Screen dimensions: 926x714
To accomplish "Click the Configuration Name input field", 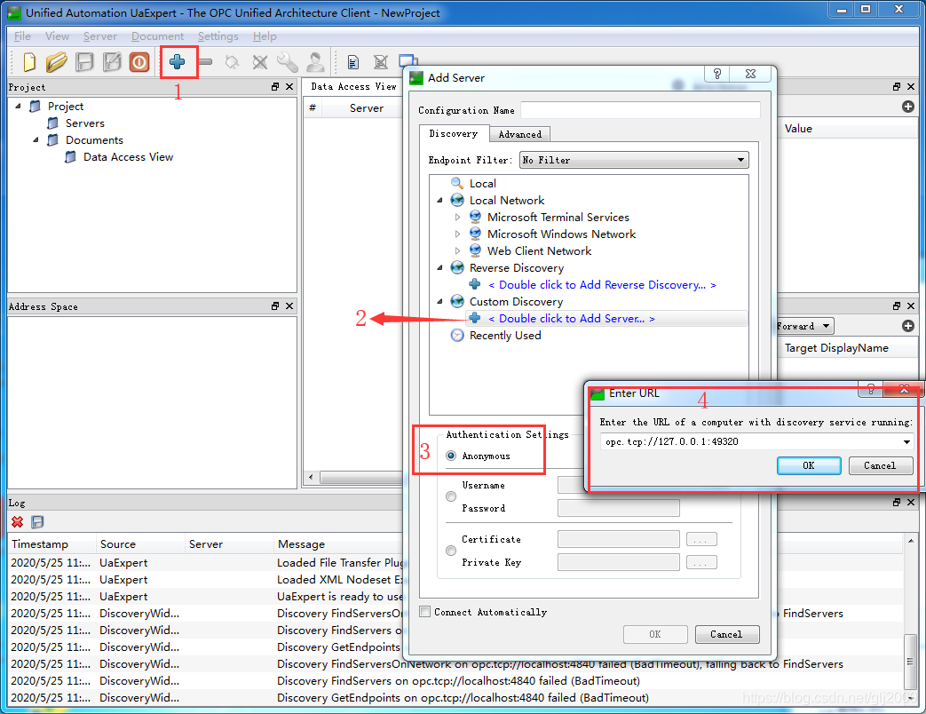I will tap(640, 110).
